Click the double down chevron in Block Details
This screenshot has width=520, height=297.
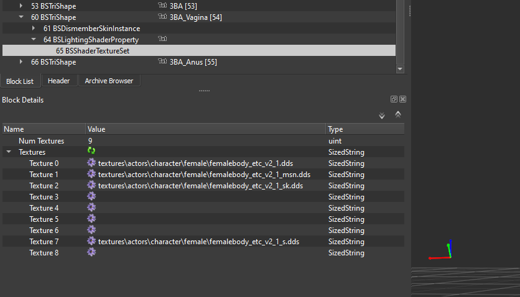382,116
